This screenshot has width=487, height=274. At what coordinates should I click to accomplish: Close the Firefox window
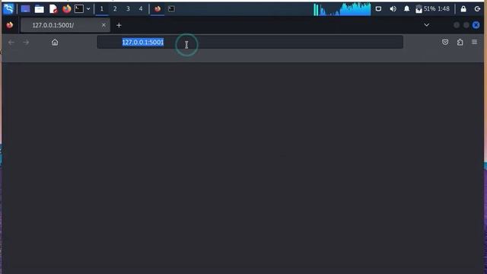(476, 25)
